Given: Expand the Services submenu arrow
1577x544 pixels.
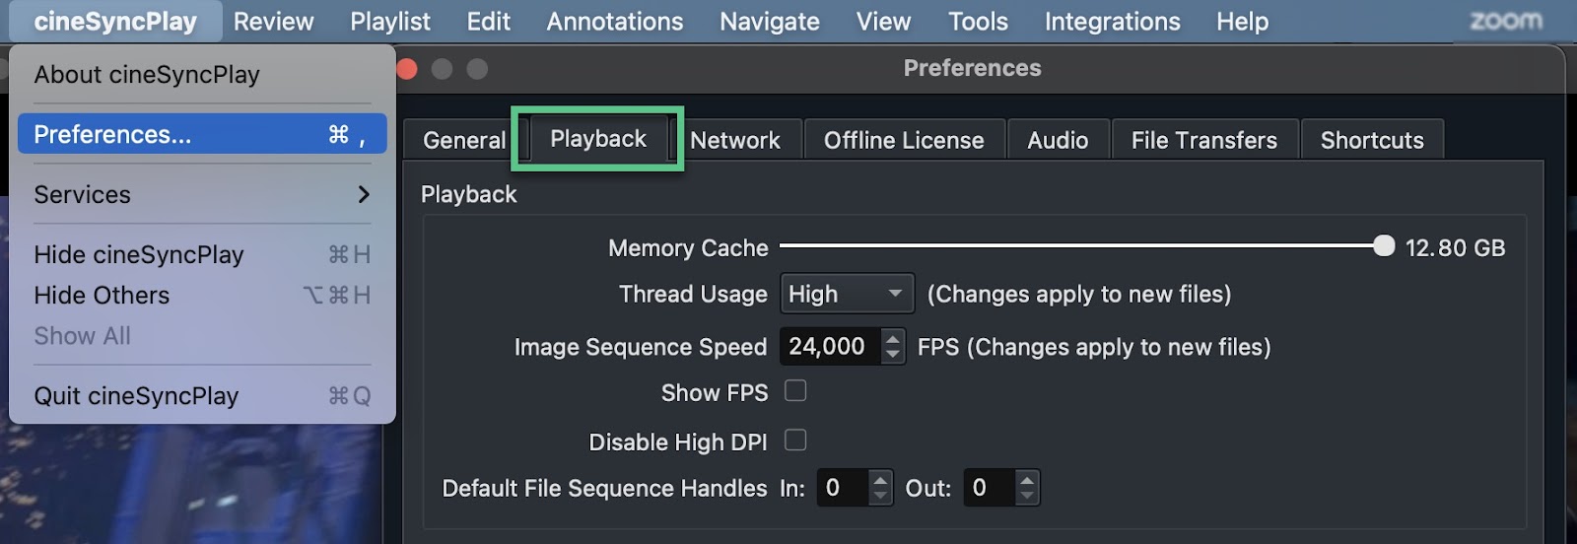Looking at the screenshot, I should pyautogui.click(x=364, y=194).
